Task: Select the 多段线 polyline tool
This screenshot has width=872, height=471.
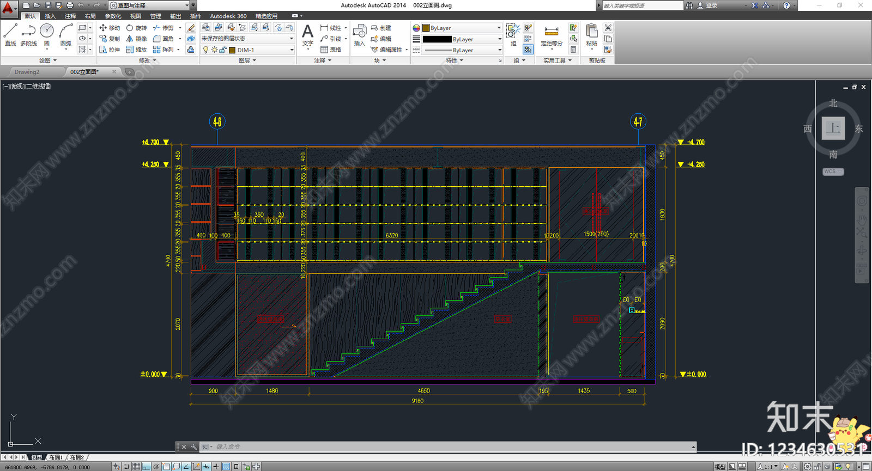Action: [x=28, y=35]
